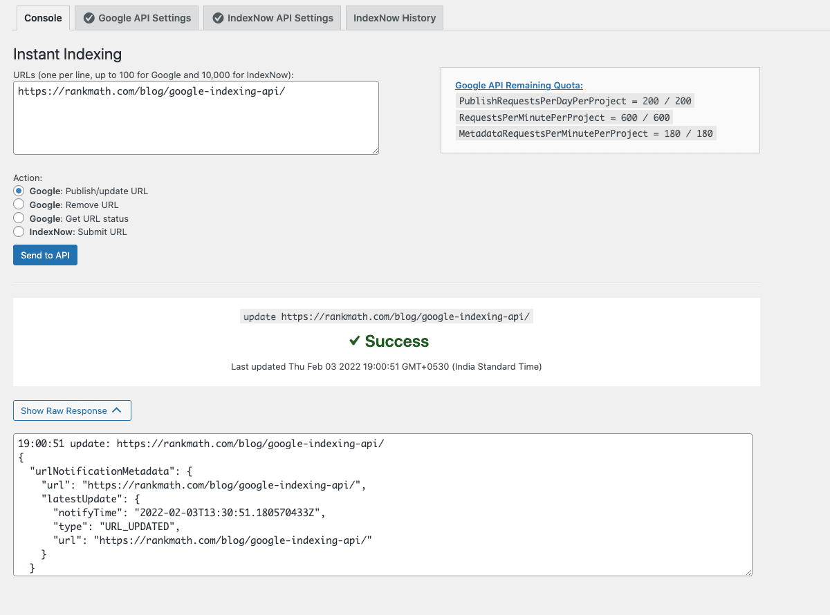Open the IndexNow API Settings tab
The image size is (830, 615).
coord(273,18)
